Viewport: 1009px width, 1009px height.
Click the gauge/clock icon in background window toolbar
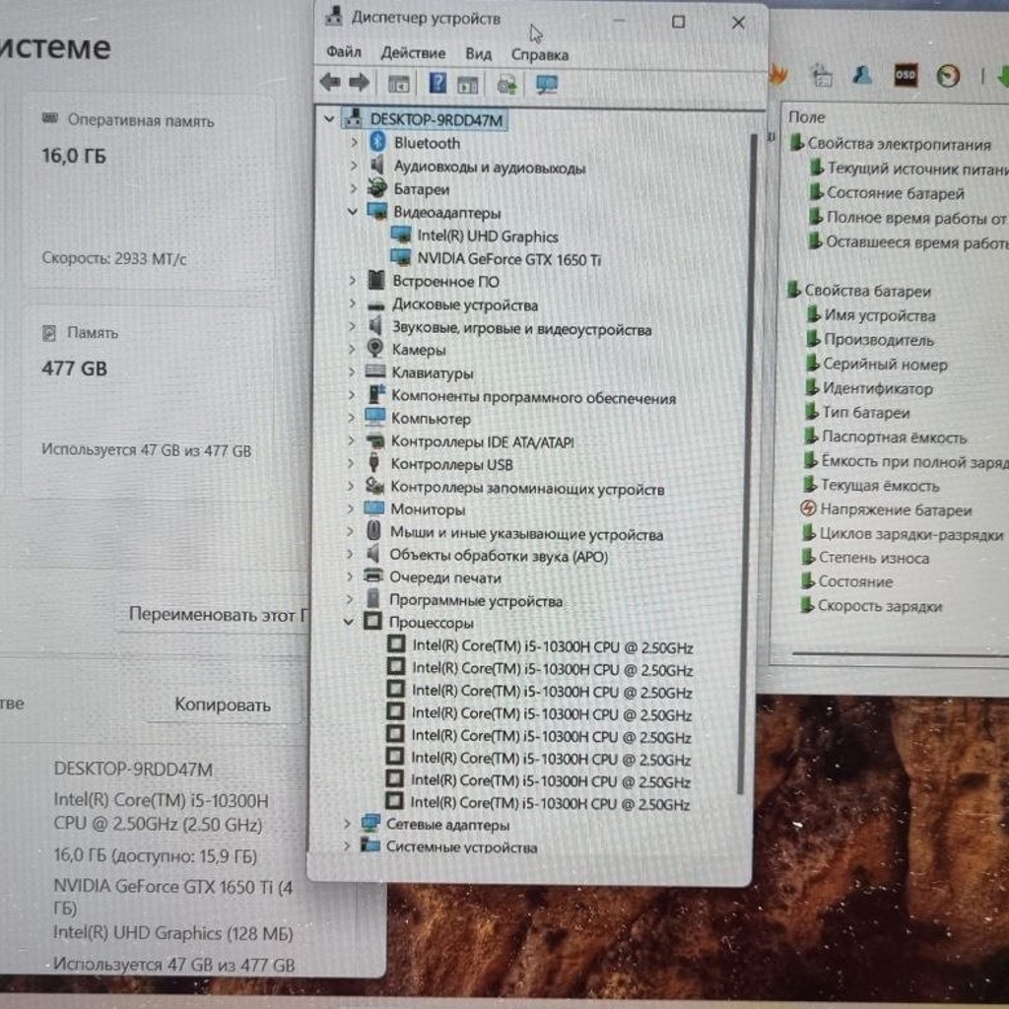tap(948, 76)
